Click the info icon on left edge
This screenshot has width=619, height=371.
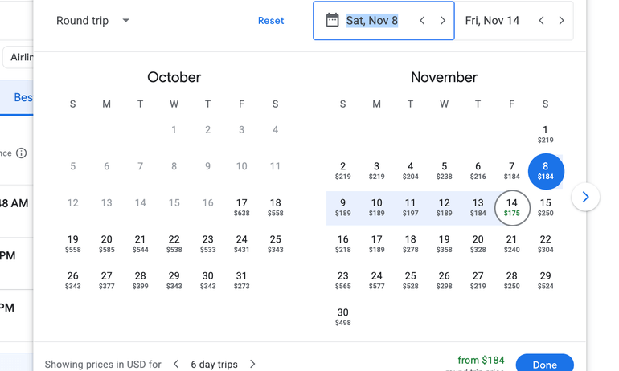point(22,153)
